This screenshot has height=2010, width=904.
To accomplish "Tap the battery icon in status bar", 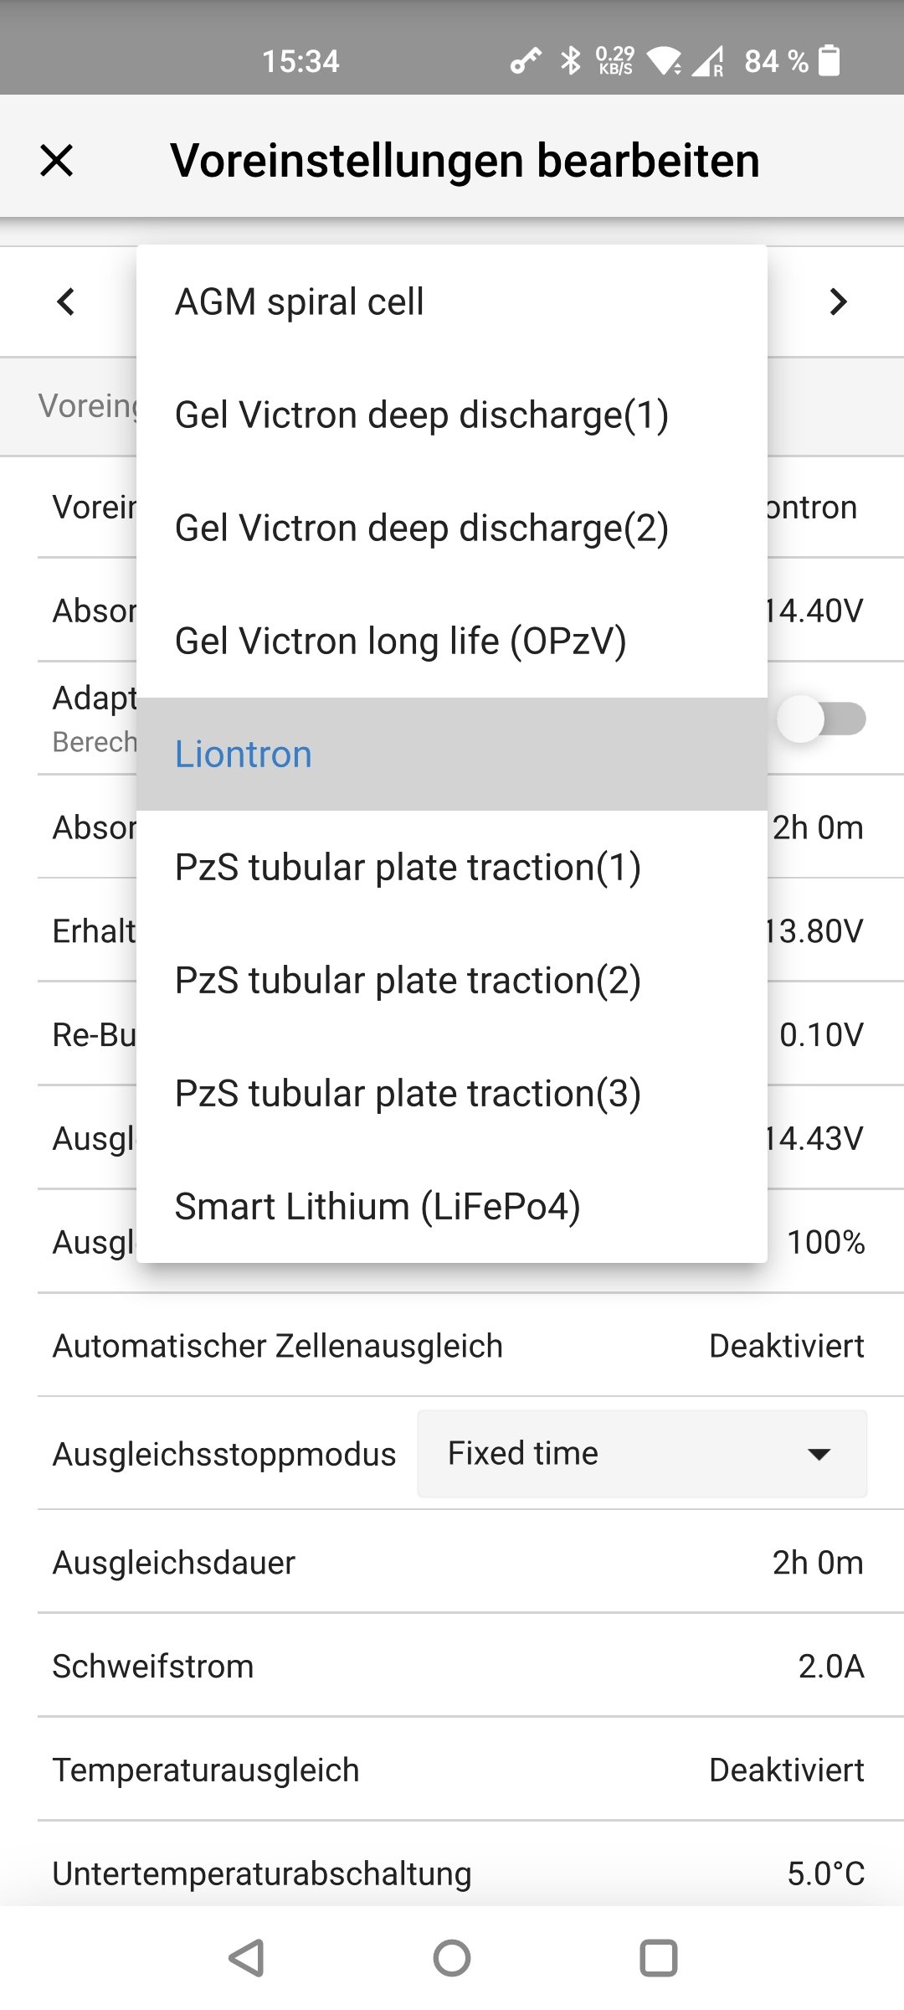I will point(829,60).
